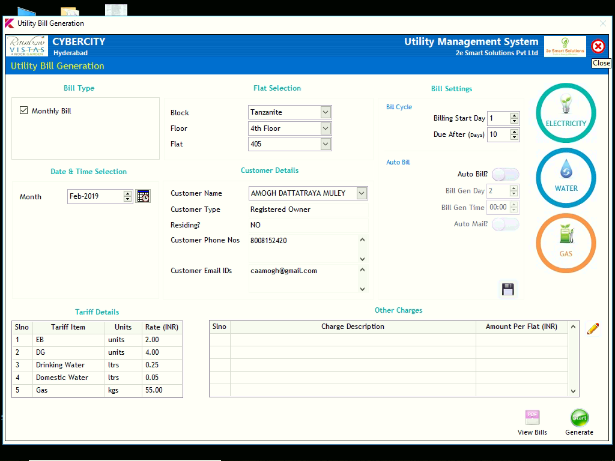The width and height of the screenshot is (615, 461).
Task: Select the DG tariff row
Action: 97,352
